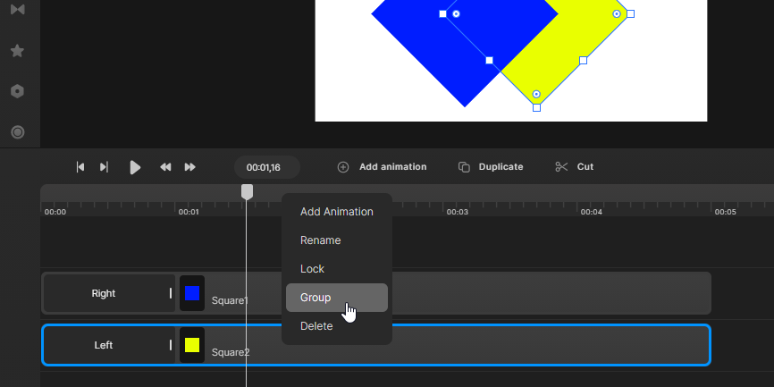Choose Add Animation from context menu
Screen dimensions: 774x387
[337, 212]
